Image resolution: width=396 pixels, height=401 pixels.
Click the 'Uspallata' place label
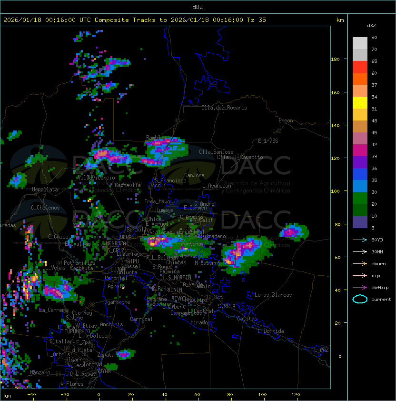[x=45, y=190]
